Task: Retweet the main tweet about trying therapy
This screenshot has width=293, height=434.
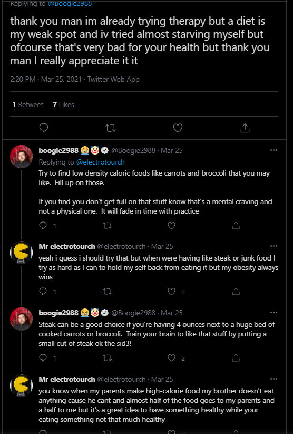Action: click(111, 128)
